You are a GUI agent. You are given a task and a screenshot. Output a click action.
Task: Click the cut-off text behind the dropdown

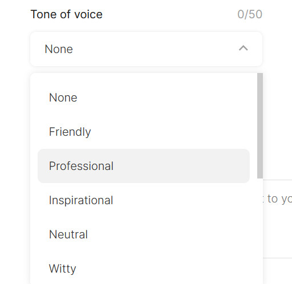pyautogui.click(x=278, y=199)
